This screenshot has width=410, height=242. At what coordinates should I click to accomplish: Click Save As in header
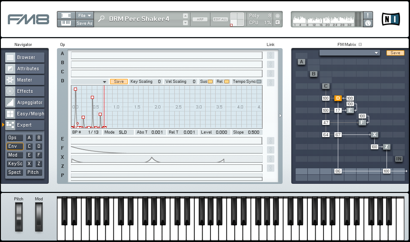coord(84,23)
